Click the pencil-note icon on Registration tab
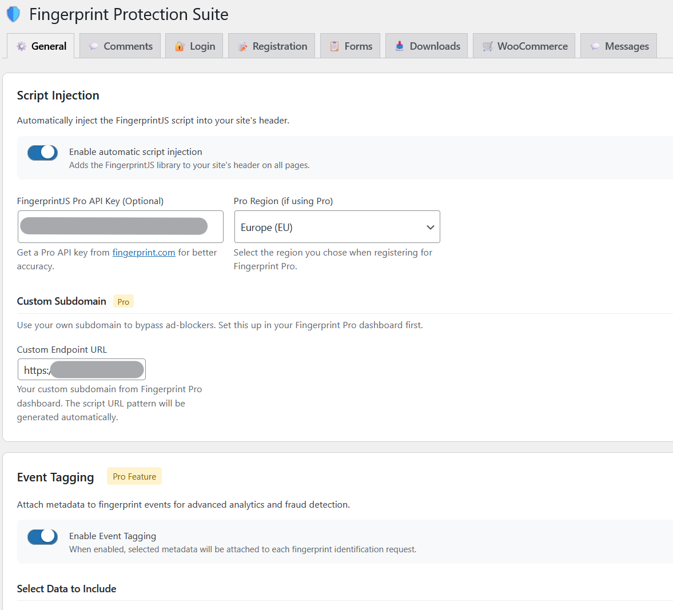The height and width of the screenshot is (610, 673). click(243, 46)
